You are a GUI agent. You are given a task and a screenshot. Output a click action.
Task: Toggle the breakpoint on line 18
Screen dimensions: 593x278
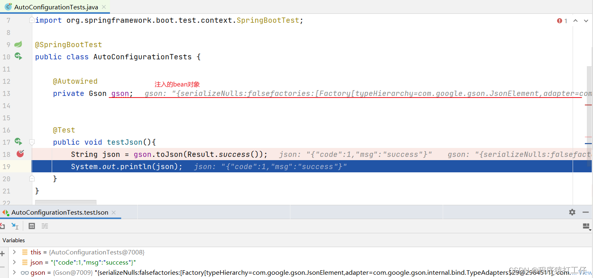coord(20,154)
